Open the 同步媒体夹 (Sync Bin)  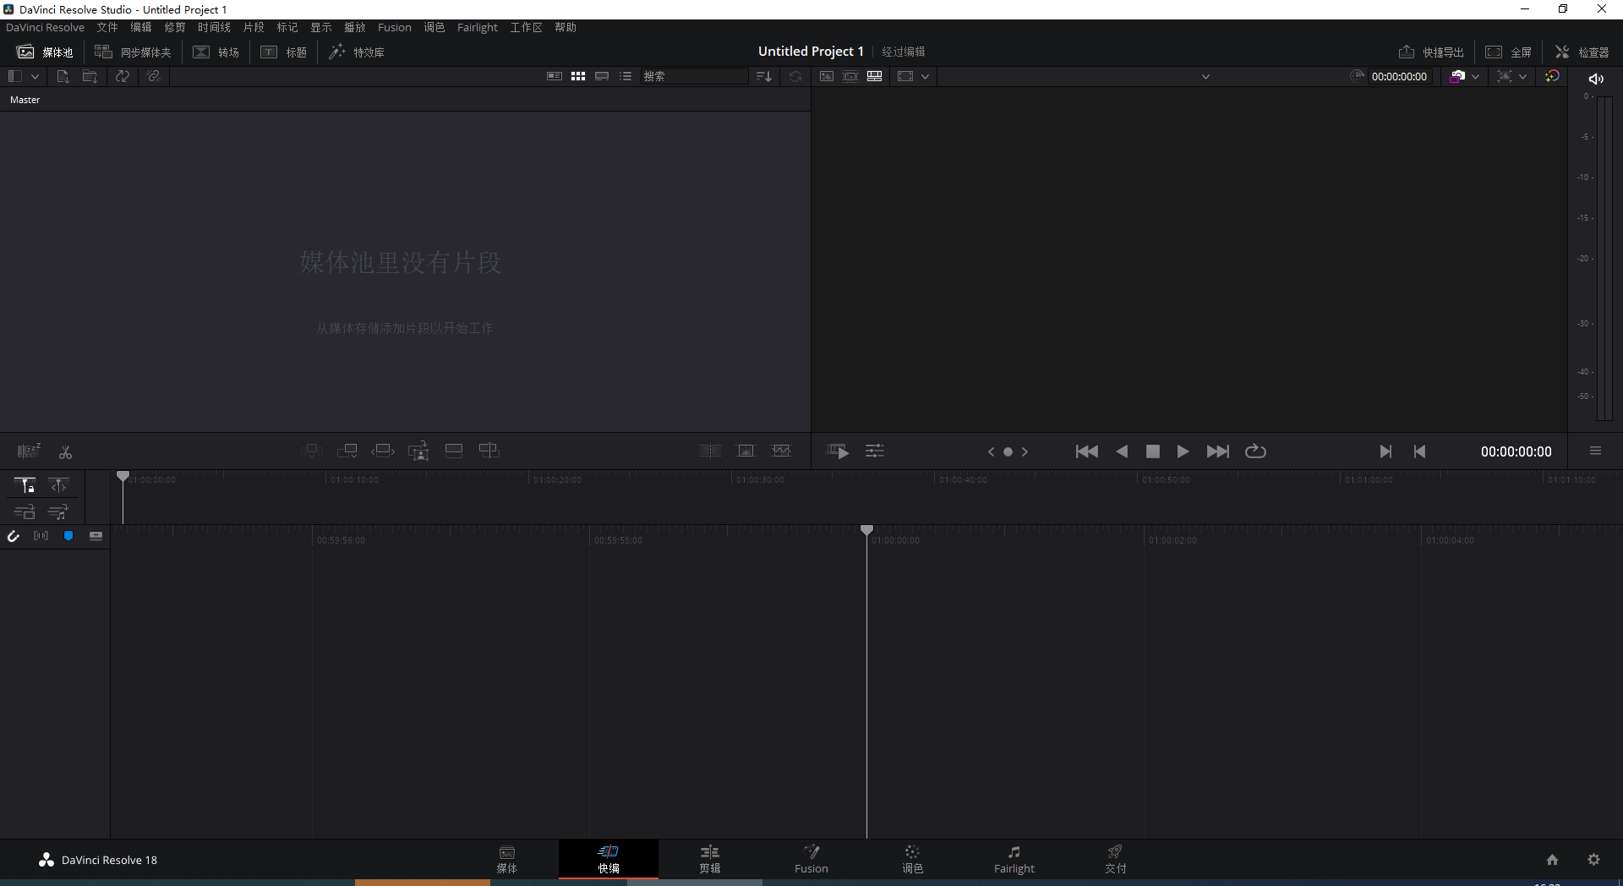pos(132,52)
